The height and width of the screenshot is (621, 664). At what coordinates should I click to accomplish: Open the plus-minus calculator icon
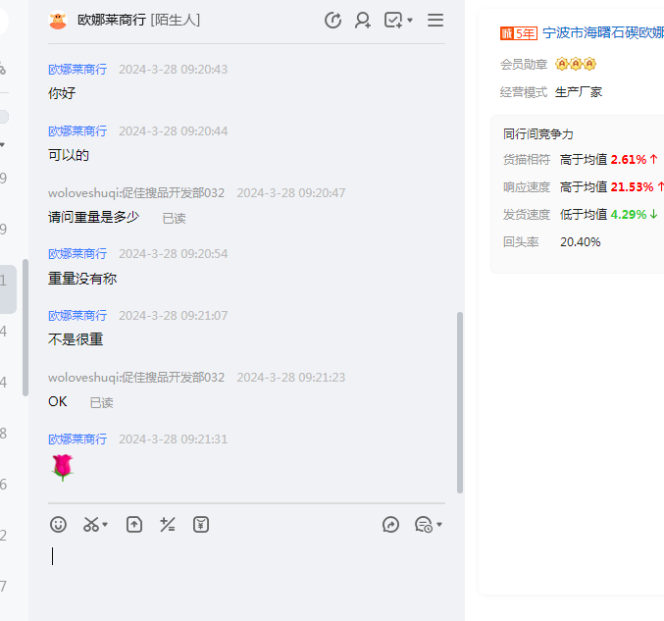168,525
